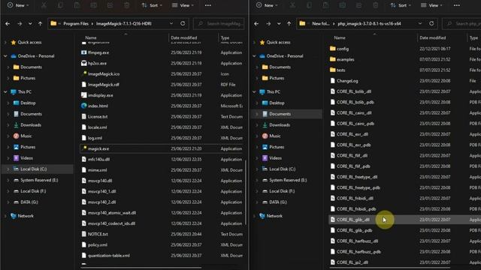The height and width of the screenshot is (270, 481).
Task: Sort by Date modified in left window
Action: click(x=183, y=37)
